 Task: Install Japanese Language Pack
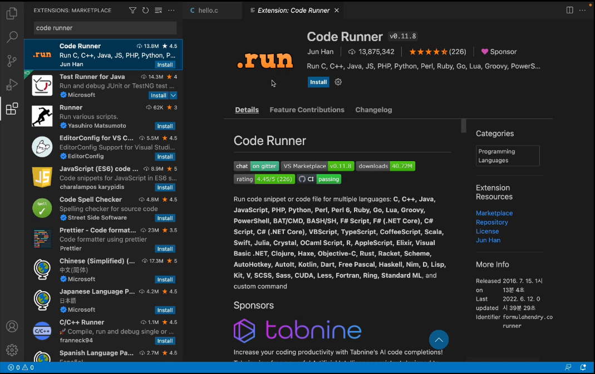click(165, 310)
